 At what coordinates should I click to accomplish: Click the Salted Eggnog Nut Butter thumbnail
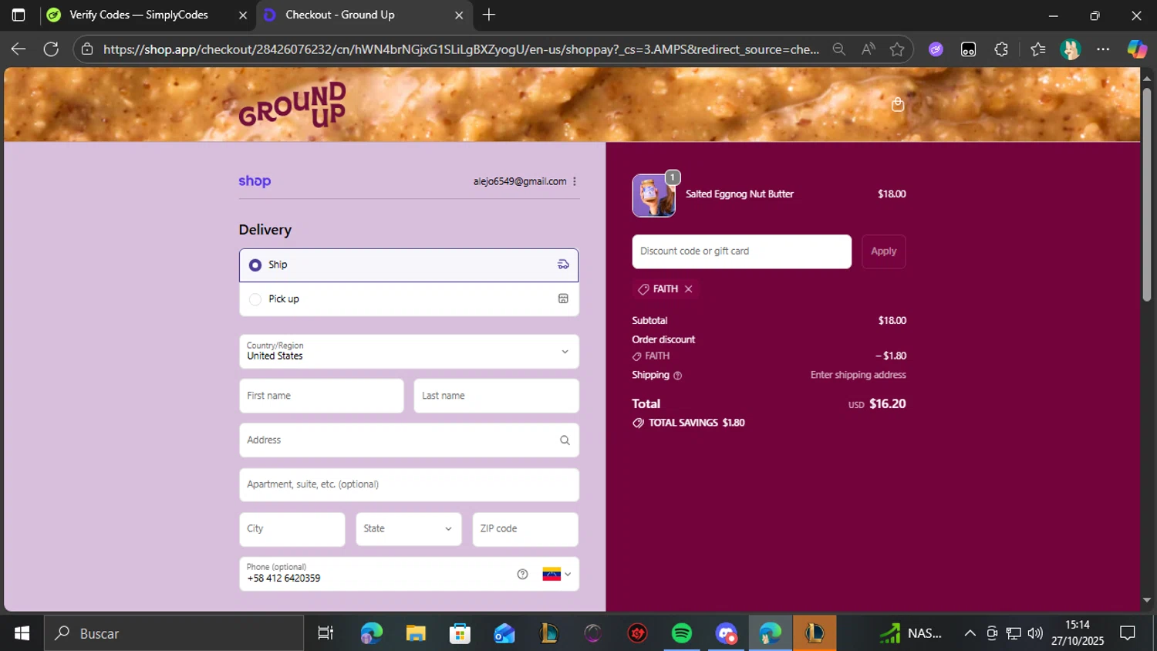654,195
